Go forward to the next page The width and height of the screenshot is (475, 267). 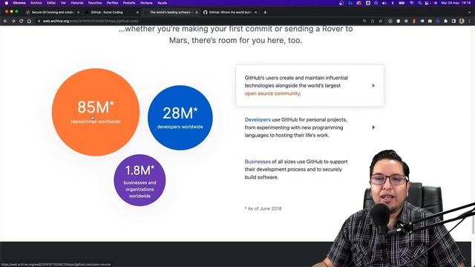pos(13,22)
